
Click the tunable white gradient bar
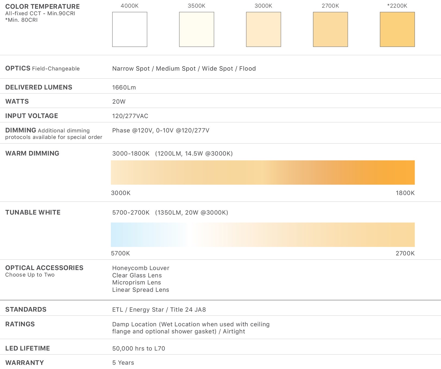pos(263,235)
